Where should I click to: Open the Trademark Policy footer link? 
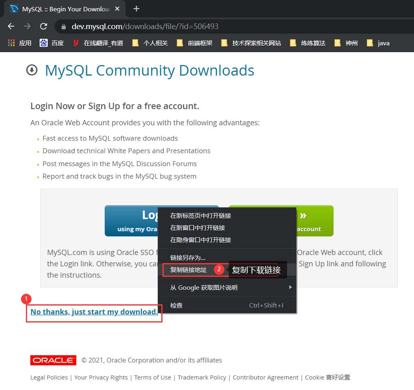tap(202, 377)
